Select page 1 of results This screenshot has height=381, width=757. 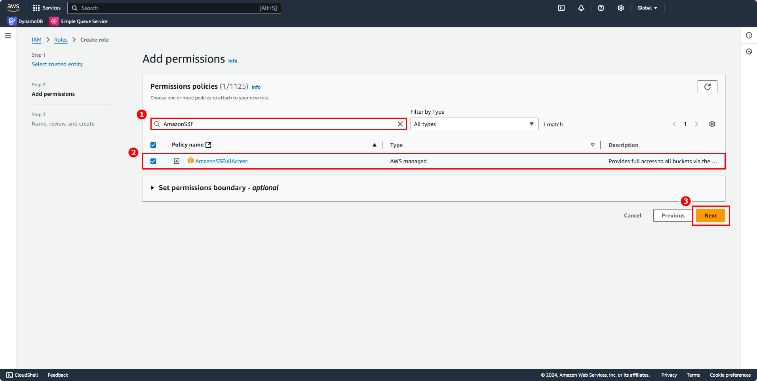click(685, 124)
